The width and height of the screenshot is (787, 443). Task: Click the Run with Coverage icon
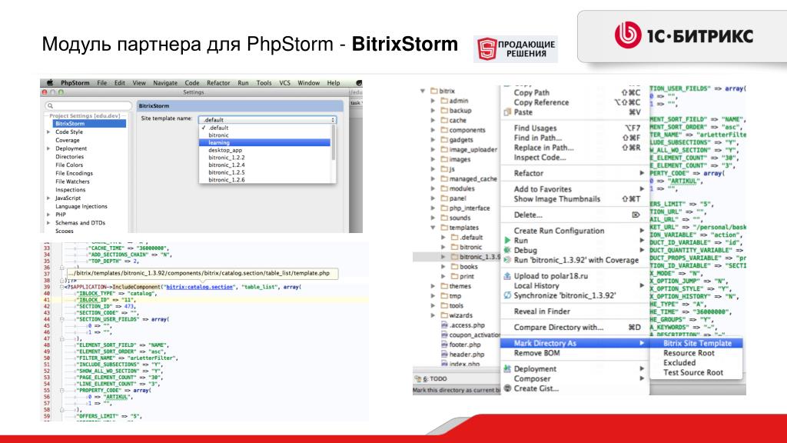507,260
